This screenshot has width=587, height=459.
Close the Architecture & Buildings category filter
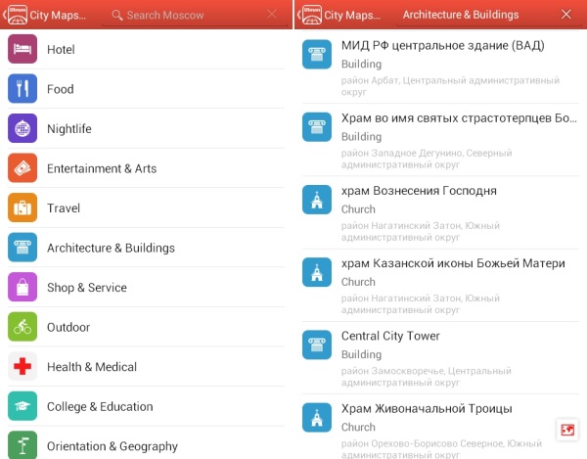(565, 15)
